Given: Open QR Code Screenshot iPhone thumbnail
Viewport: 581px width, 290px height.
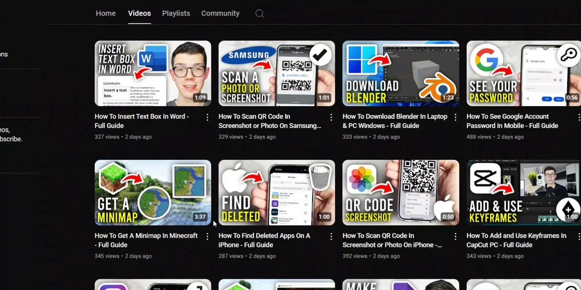Looking at the screenshot, I should coord(401,193).
